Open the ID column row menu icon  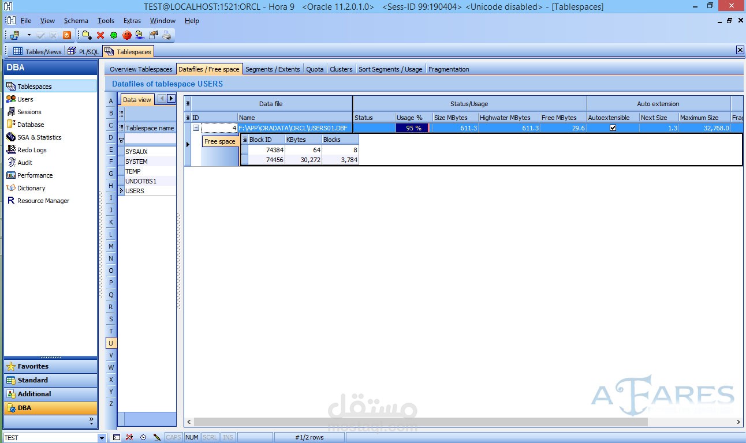tap(188, 118)
